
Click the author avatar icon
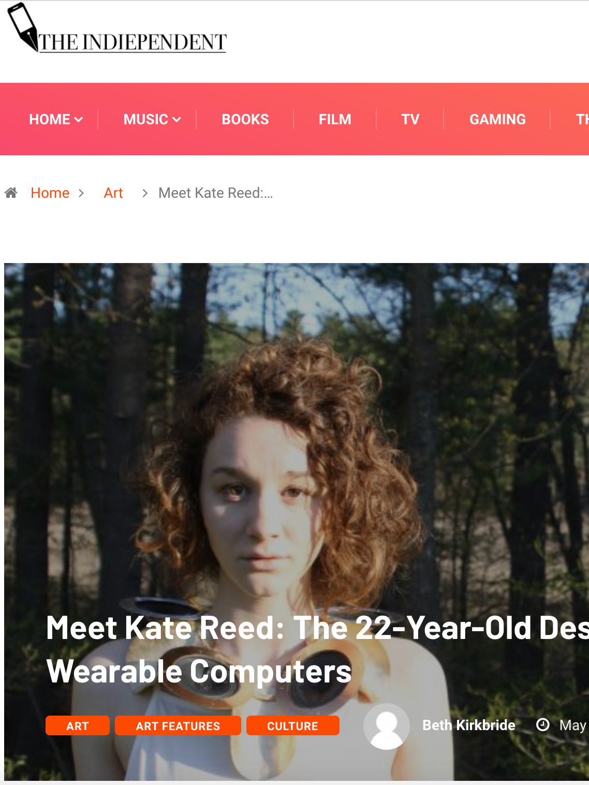[387, 726]
